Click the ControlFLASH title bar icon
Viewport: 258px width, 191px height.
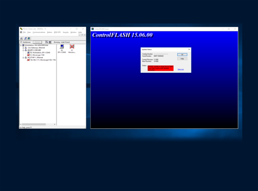[93, 29]
